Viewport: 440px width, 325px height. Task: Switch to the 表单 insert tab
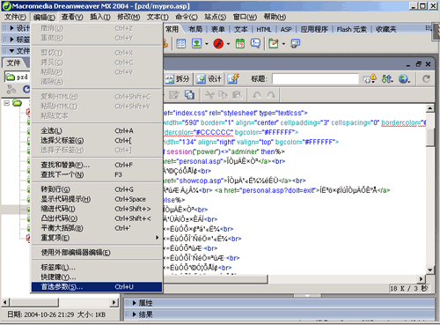218,29
